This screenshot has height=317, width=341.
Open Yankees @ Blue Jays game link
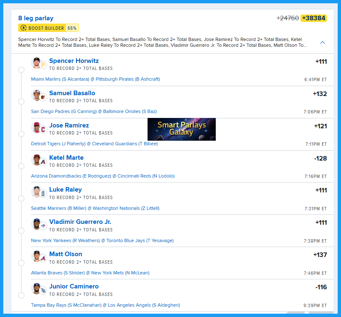(103, 240)
